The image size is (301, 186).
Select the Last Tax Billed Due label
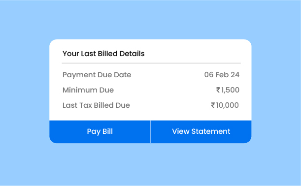pyautogui.click(x=96, y=105)
